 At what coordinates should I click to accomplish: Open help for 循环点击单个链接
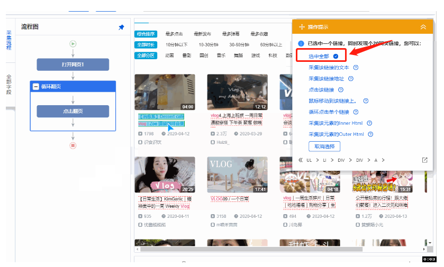click(356, 112)
